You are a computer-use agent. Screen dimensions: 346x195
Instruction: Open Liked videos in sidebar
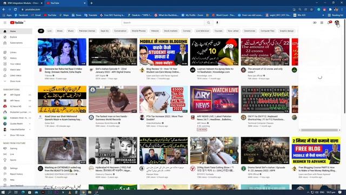pos(16,75)
